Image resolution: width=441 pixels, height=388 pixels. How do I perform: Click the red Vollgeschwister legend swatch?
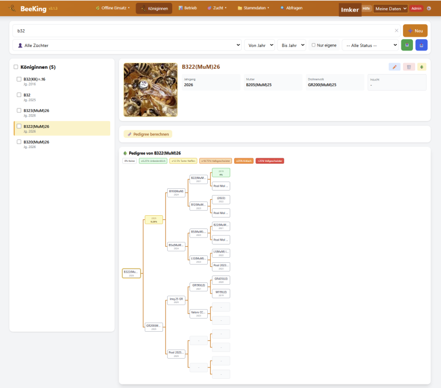270,161
